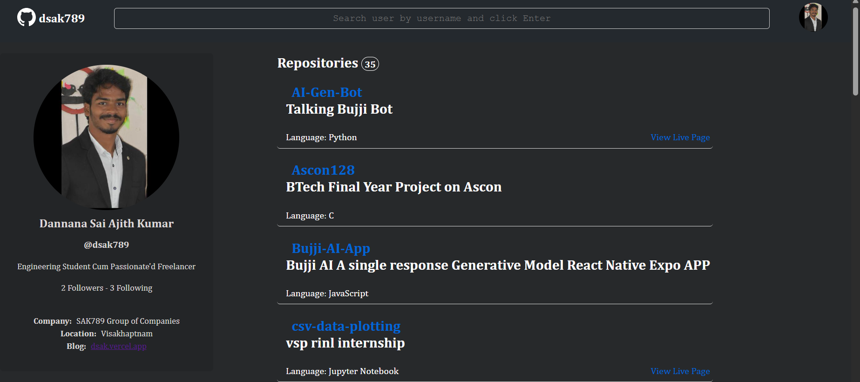Viewport: 860px width, 382px height.
Task: Click the small avatar in top-right corner
Action: (x=813, y=18)
